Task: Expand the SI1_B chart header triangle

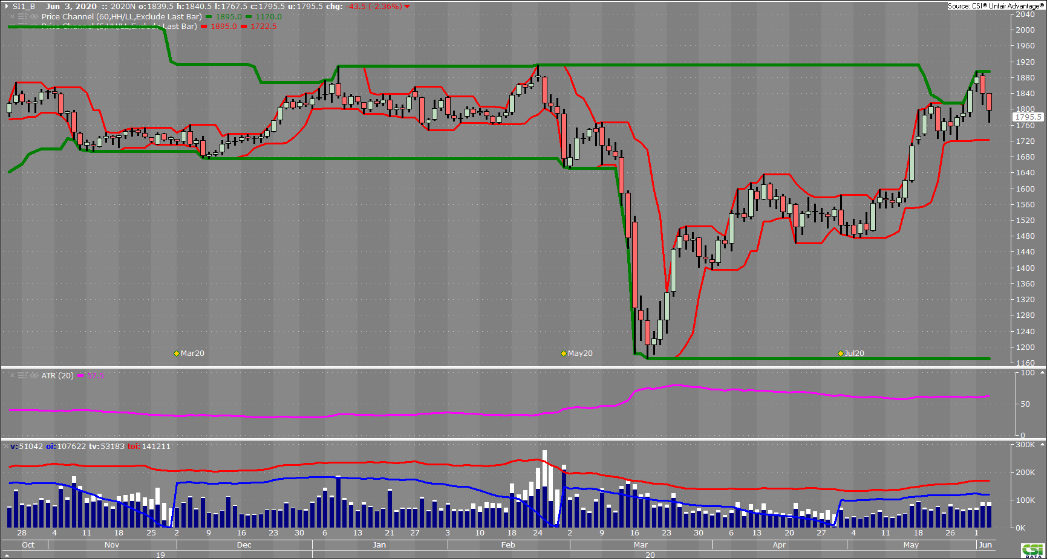Action: (x=7, y=7)
